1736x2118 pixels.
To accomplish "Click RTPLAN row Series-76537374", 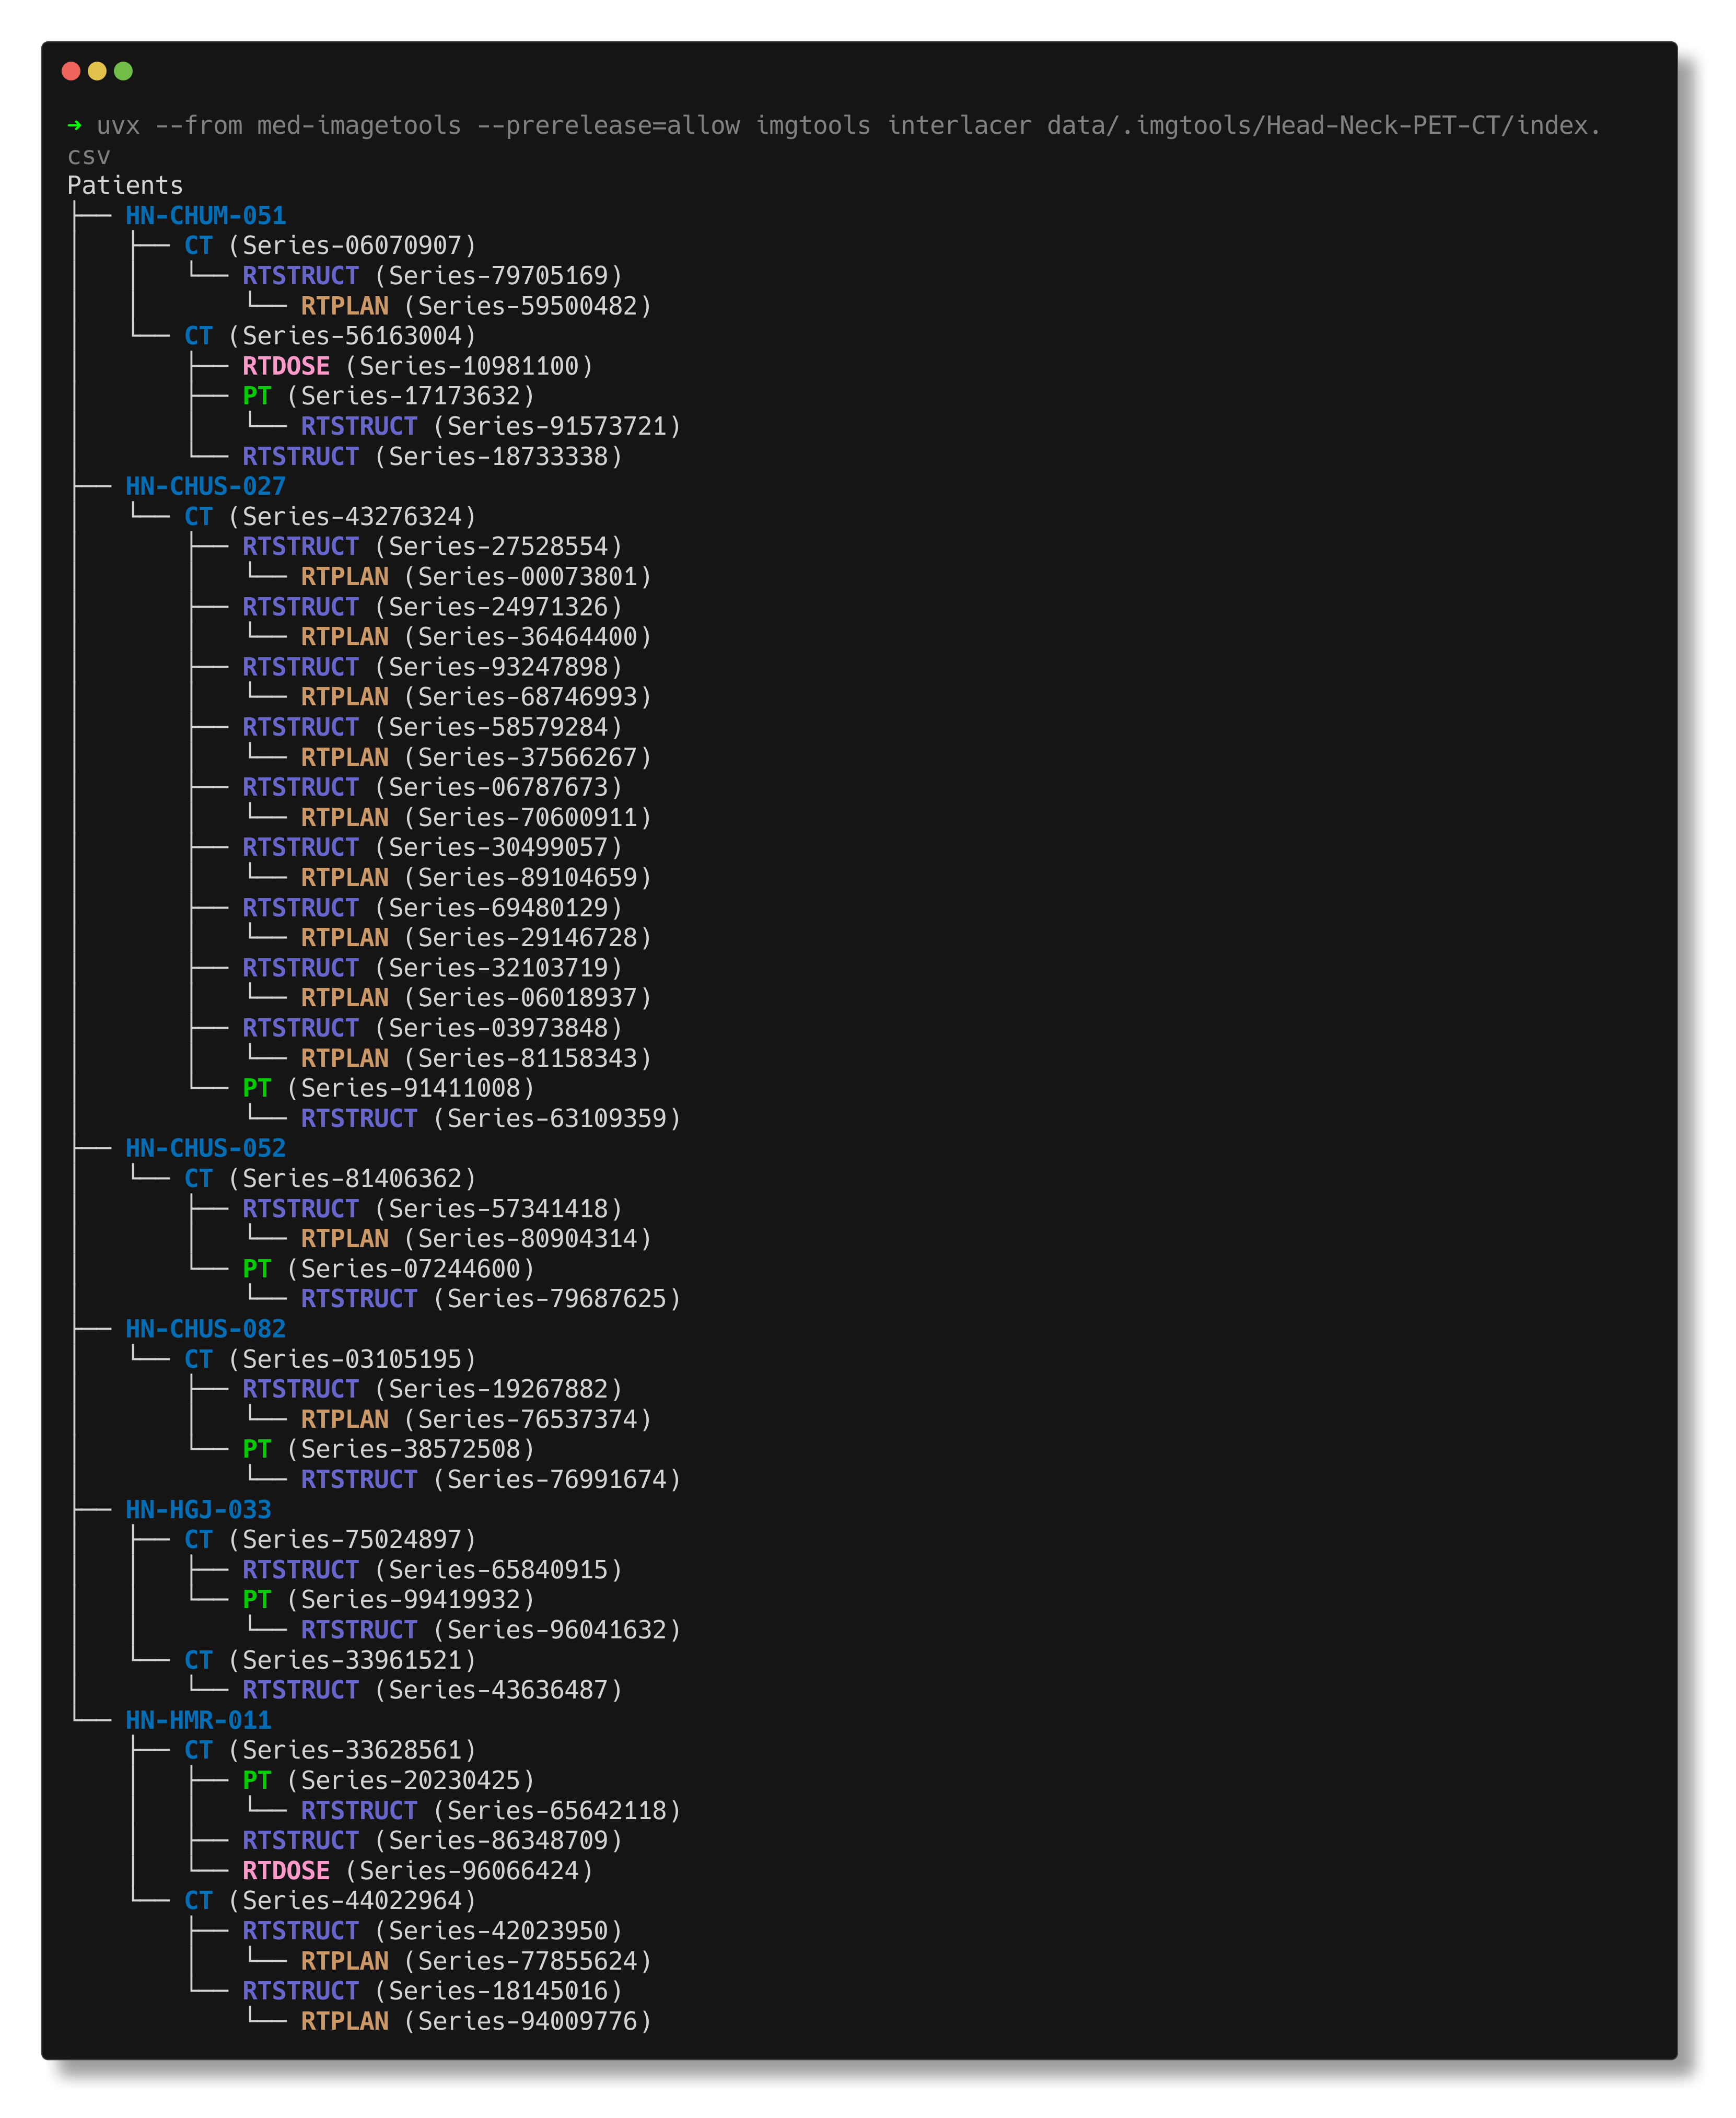I will coord(477,1419).
